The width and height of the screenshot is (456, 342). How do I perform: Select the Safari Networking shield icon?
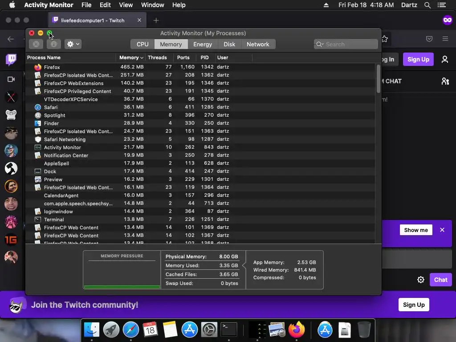(38, 139)
